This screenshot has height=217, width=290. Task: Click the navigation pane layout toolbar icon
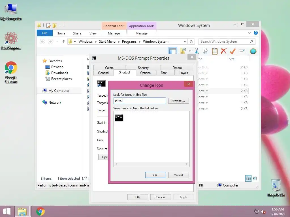click(172, 51)
